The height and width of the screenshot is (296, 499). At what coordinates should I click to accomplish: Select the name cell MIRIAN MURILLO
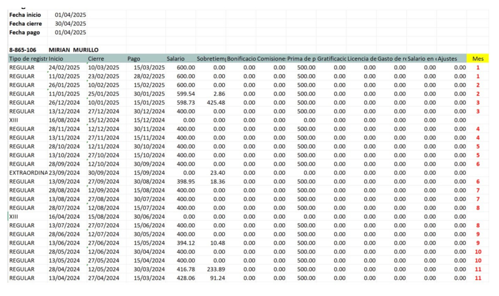(73, 50)
